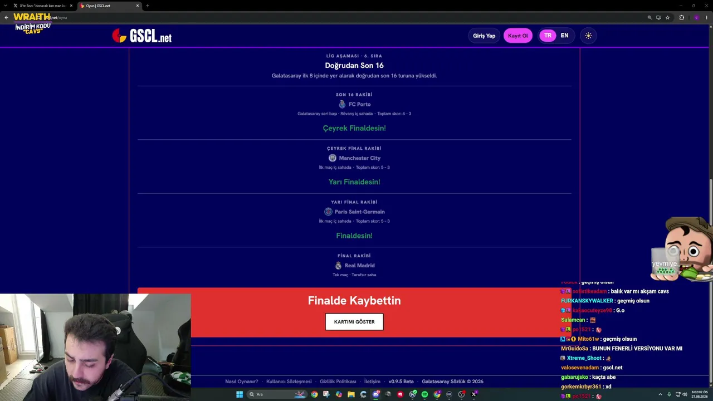Viewport: 713px width, 401px height.
Task: Click the Kayıt Ol signup button
Action: tap(517, 36)
